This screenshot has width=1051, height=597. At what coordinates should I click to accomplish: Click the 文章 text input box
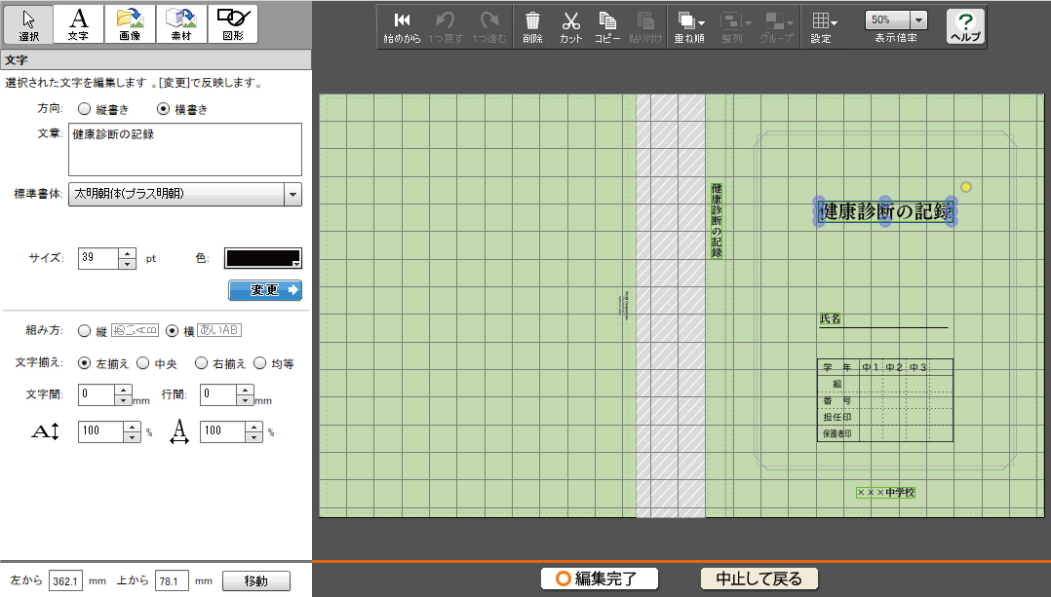[184, 151]
